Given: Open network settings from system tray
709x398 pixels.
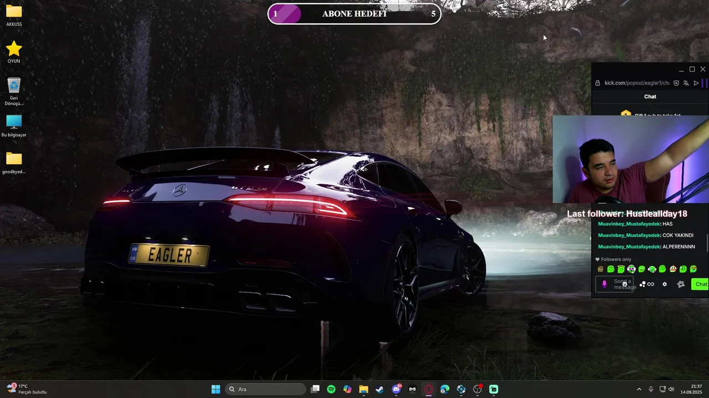Looking at the screenshot, I should click(x=662, y=389).
